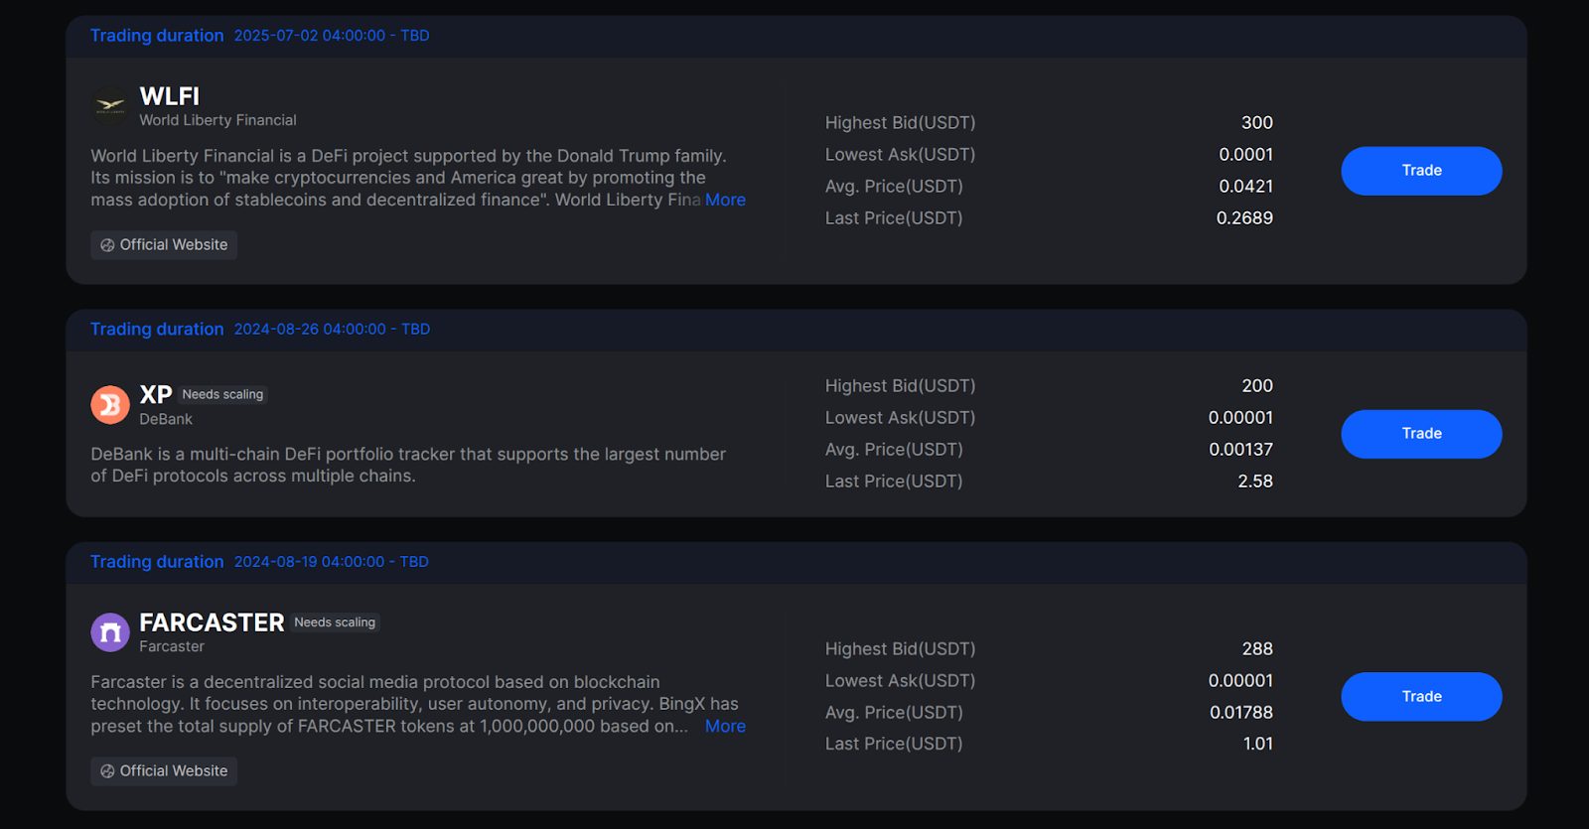Click the Farcaster purple arch logo
1589x829 pixels.
click(x=110, y=632)
